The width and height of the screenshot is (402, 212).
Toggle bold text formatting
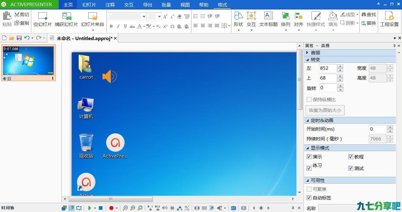(x=111, y=27)
